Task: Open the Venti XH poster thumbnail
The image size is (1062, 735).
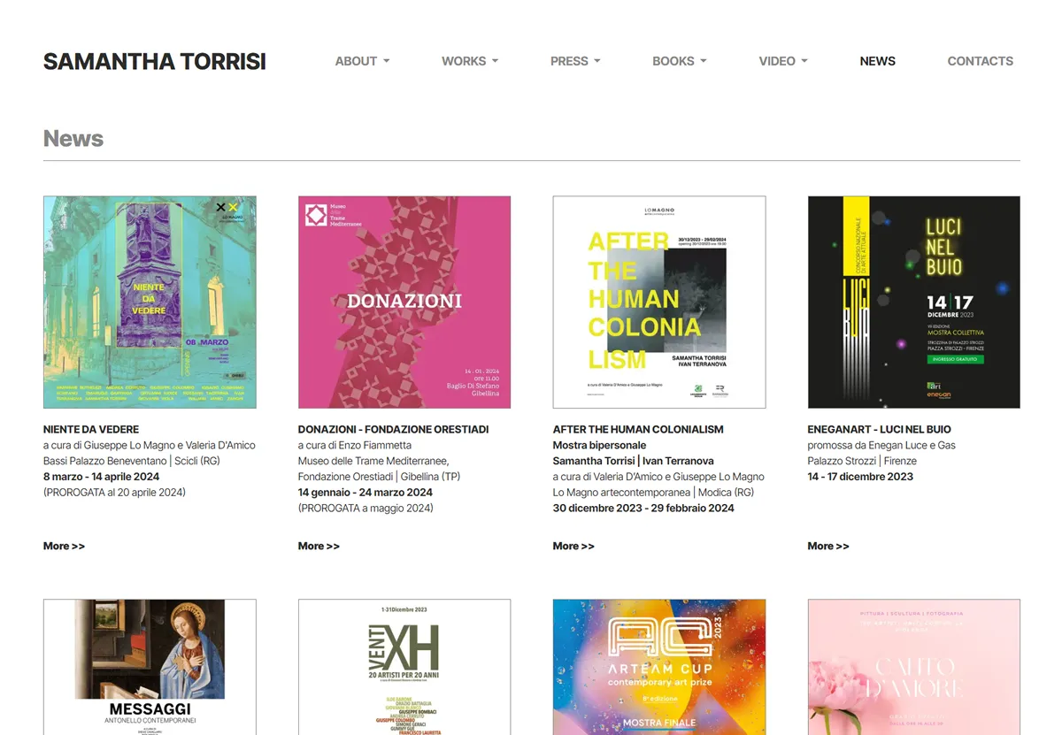Action: [x=404, y=667]
